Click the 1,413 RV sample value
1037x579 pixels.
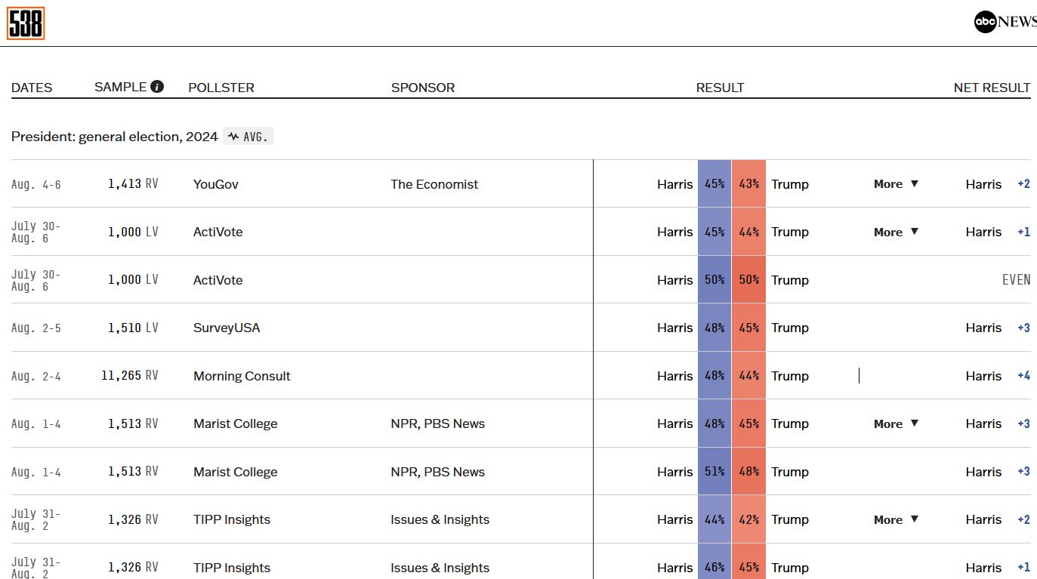(133, 183)
